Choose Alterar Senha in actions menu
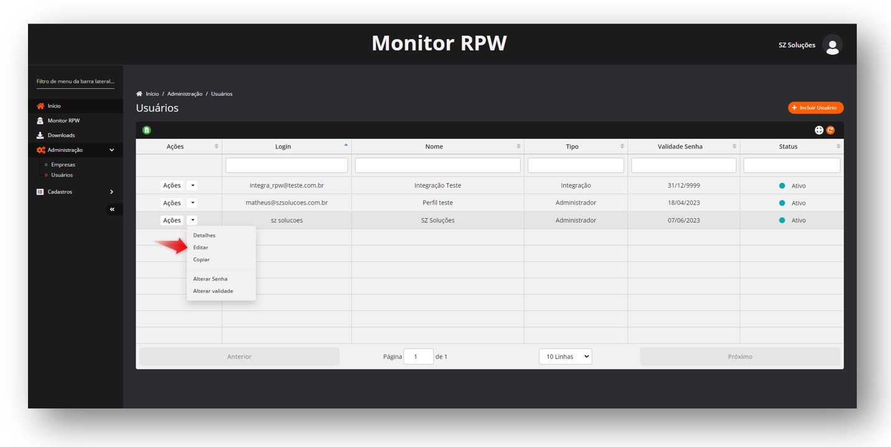Screen dimensions: 891x447 pyautogui.click(x=210, y=279)
